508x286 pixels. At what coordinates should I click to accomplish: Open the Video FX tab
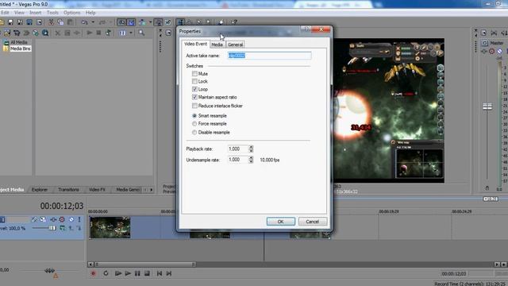pos(97,189)
